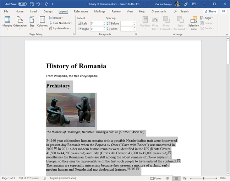This screenshot has height=181, width=230.
Task: Switch to the Insert tab
Action: pos(33,11)
